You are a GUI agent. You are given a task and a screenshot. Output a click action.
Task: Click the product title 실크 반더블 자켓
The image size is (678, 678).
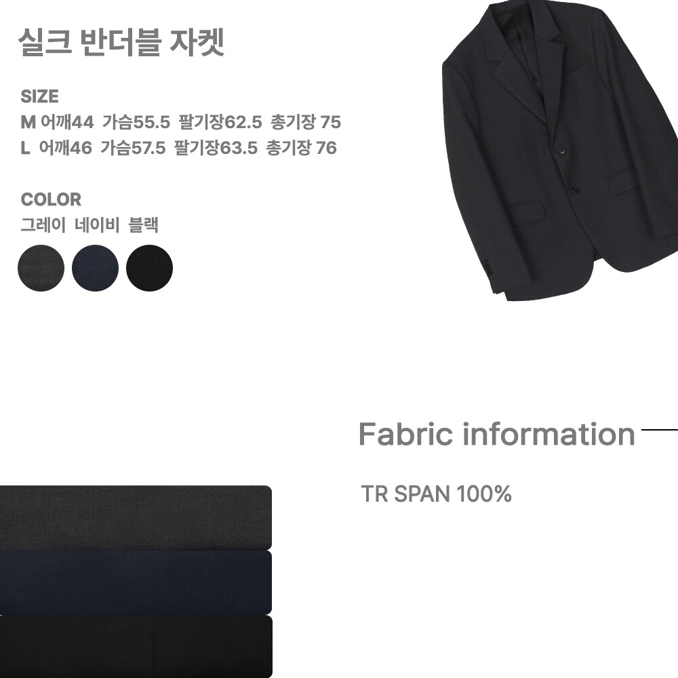[x=121, y=42]
